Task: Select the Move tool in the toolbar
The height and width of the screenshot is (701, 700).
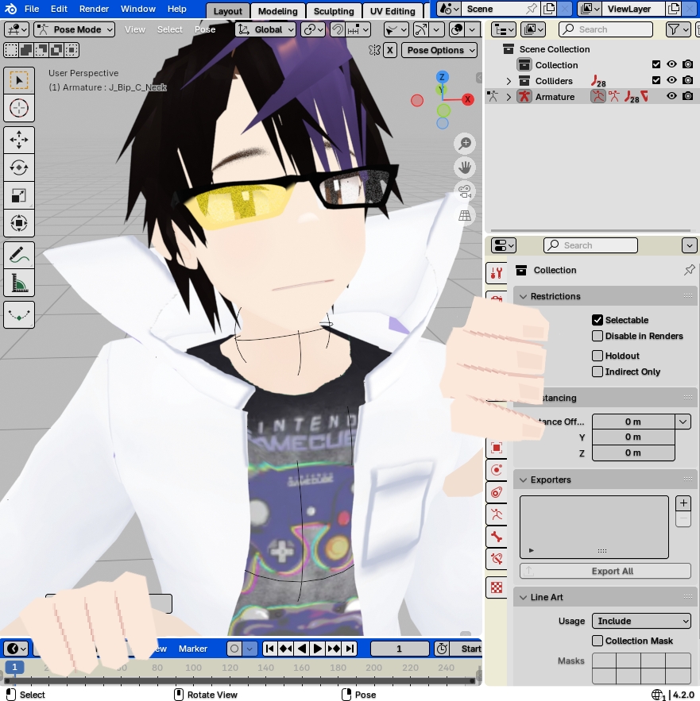Action: (x=19, y=141)
